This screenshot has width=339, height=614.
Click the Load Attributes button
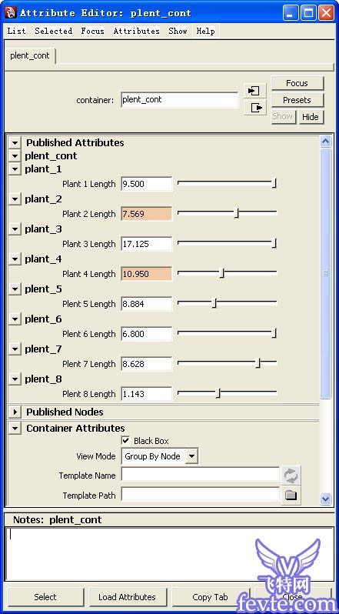(127, 597)
